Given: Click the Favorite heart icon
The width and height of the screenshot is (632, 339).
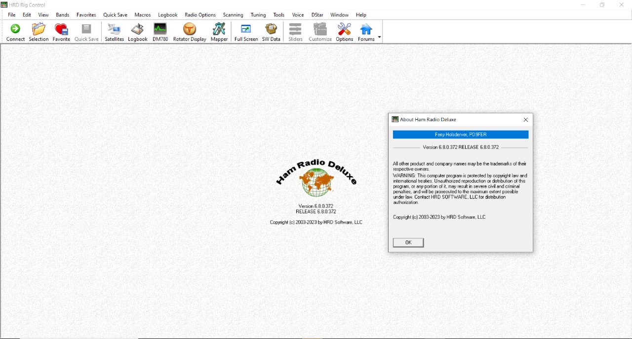Looking at the screenshot, I should tap(61, 32).
